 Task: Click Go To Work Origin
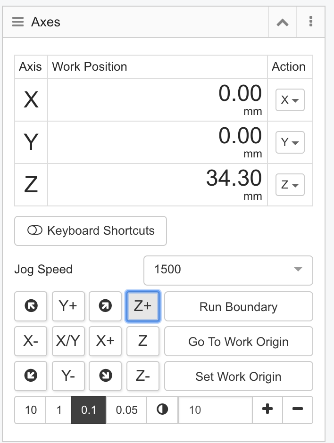238,341
